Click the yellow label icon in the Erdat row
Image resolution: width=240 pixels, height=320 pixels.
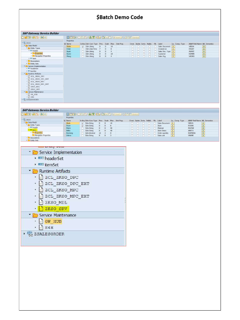click(x=173, y=49)
